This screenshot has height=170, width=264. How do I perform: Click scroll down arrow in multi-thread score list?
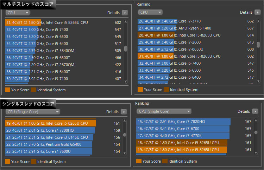pos(126,81)
